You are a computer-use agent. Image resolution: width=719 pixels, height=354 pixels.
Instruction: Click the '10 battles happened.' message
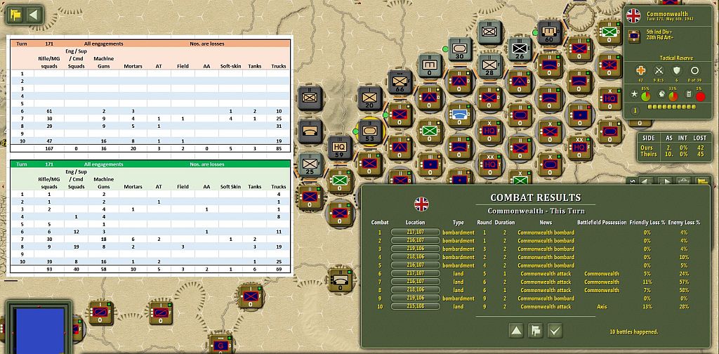pyautogui.click(x=634, y=332)
